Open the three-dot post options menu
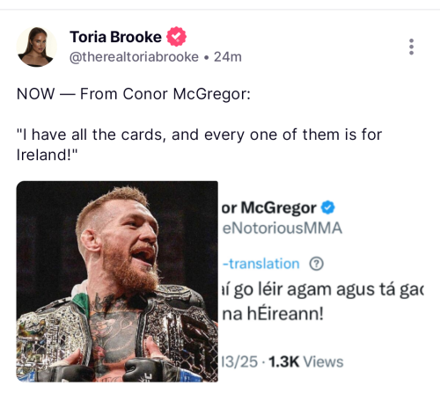This screenshot has height=400, width=440. point(411,47)
